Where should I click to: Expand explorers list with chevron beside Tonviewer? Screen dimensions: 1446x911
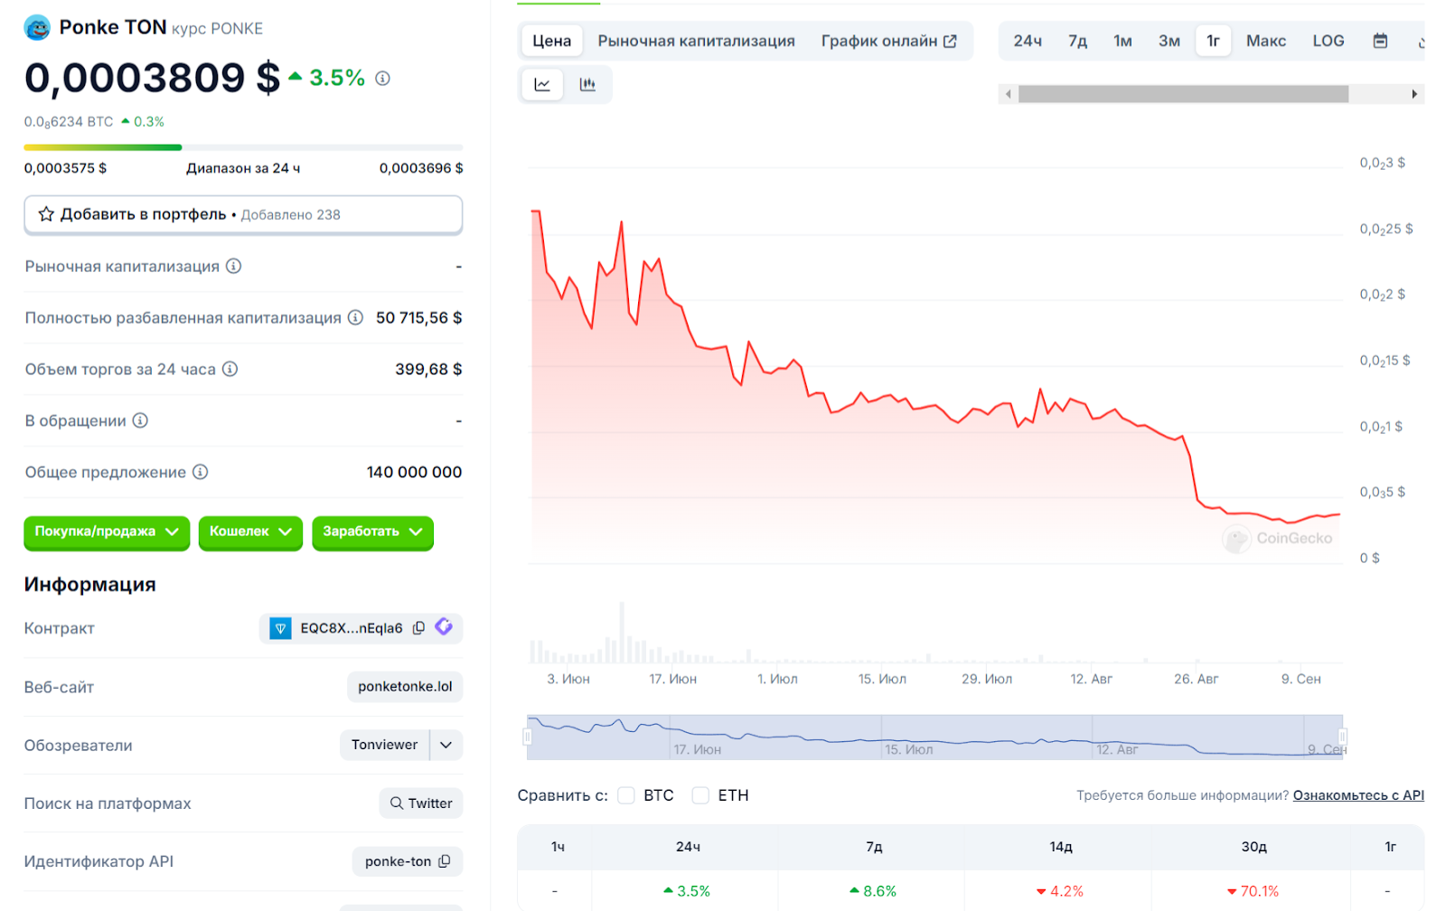pyautogui.click(x=446, y=745)
